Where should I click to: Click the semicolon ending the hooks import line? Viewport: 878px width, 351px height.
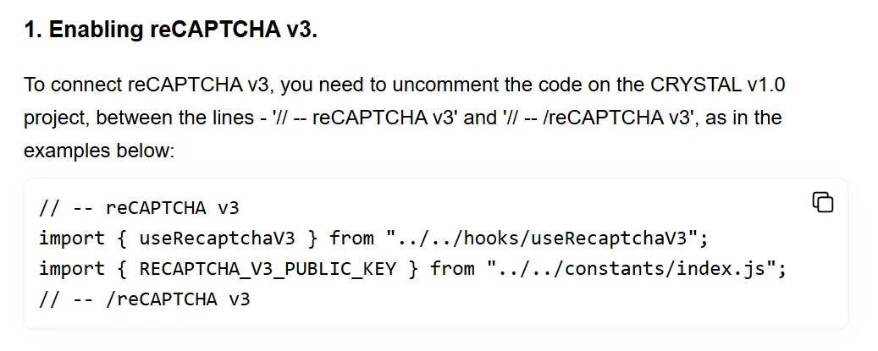click(704, 239)
